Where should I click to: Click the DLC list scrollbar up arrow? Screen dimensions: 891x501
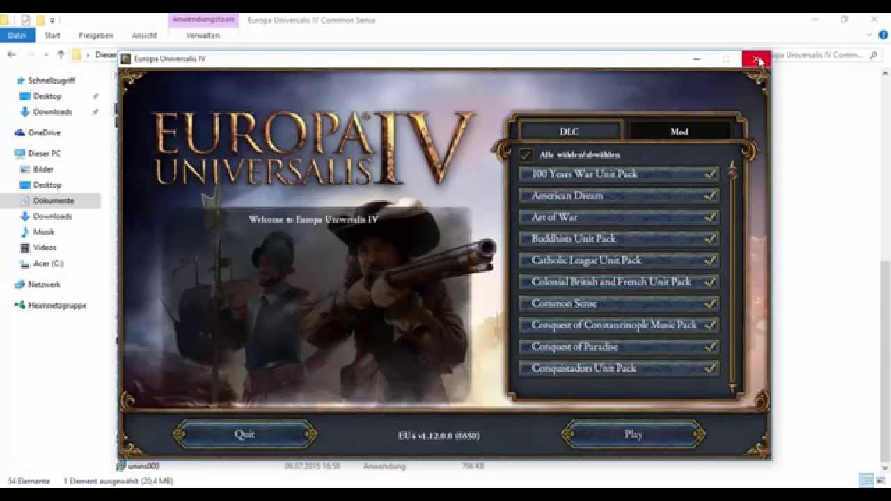(732, 164)
